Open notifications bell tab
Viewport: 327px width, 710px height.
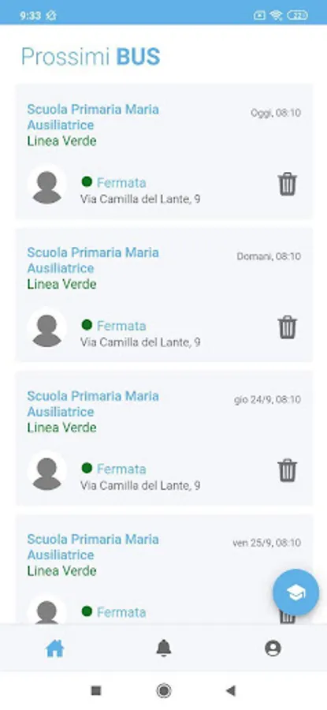point(164,648)
